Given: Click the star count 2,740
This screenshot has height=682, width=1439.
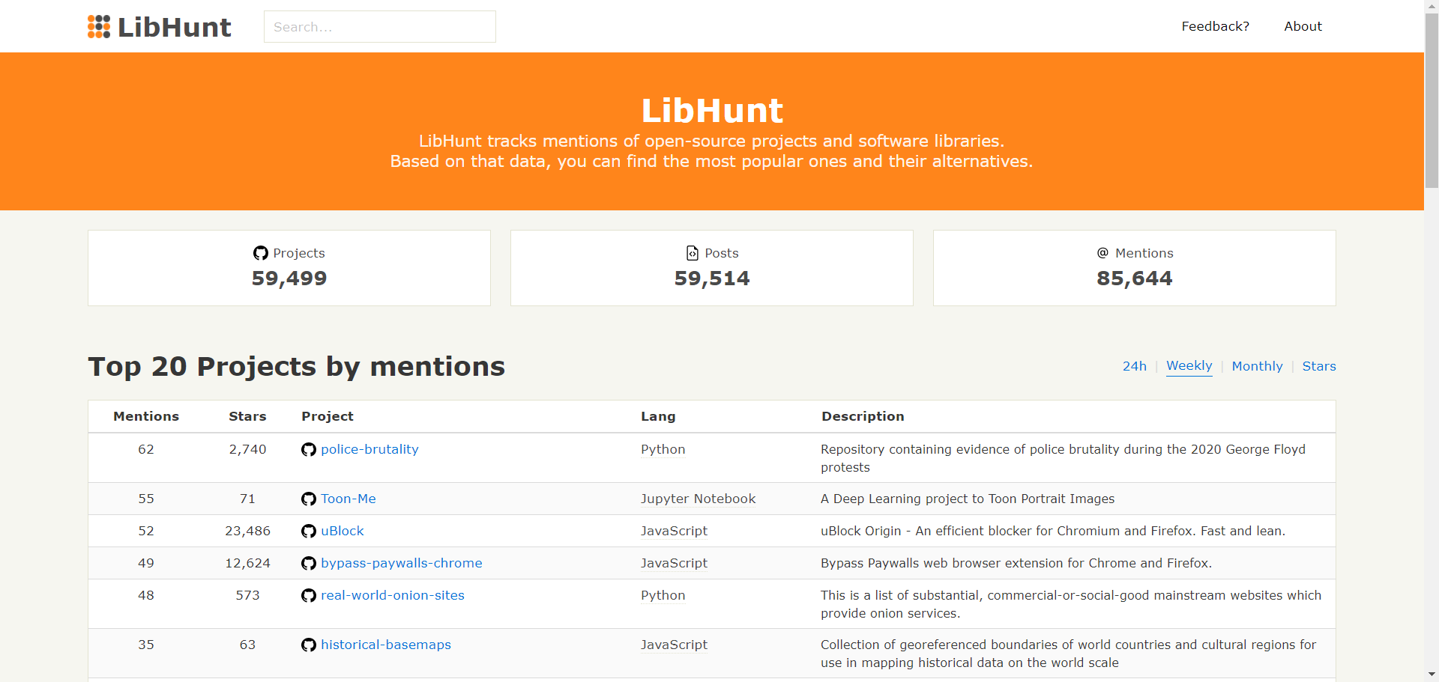Looking at the screenshot, I should [247, 449].
